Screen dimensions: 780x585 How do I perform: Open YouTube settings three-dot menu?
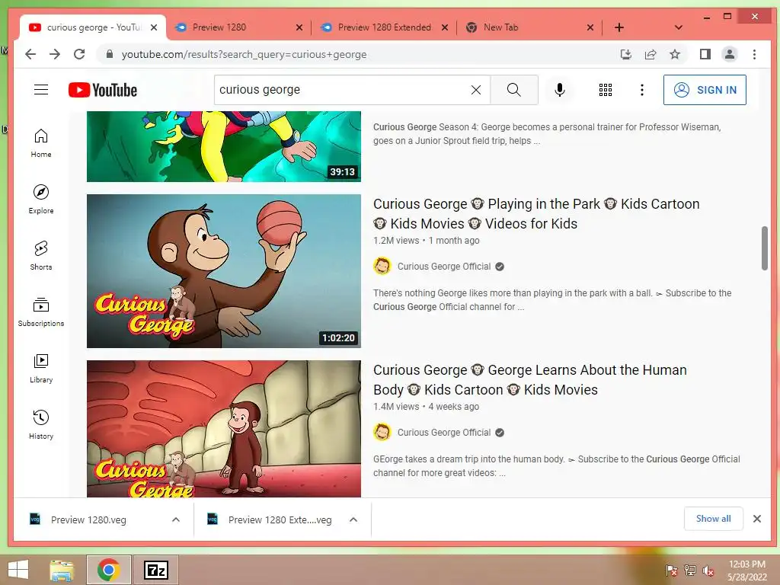click(x=641, y=90)
